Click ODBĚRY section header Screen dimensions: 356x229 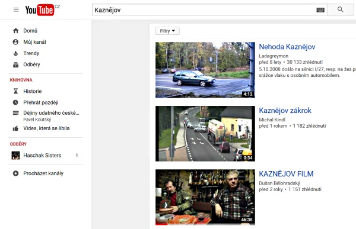tap(18, 144)
